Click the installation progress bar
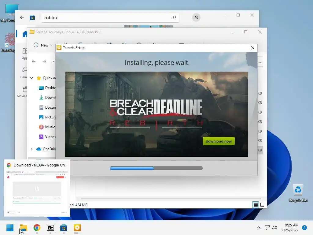This screenshot has height=235, width=313. point(156,168)
